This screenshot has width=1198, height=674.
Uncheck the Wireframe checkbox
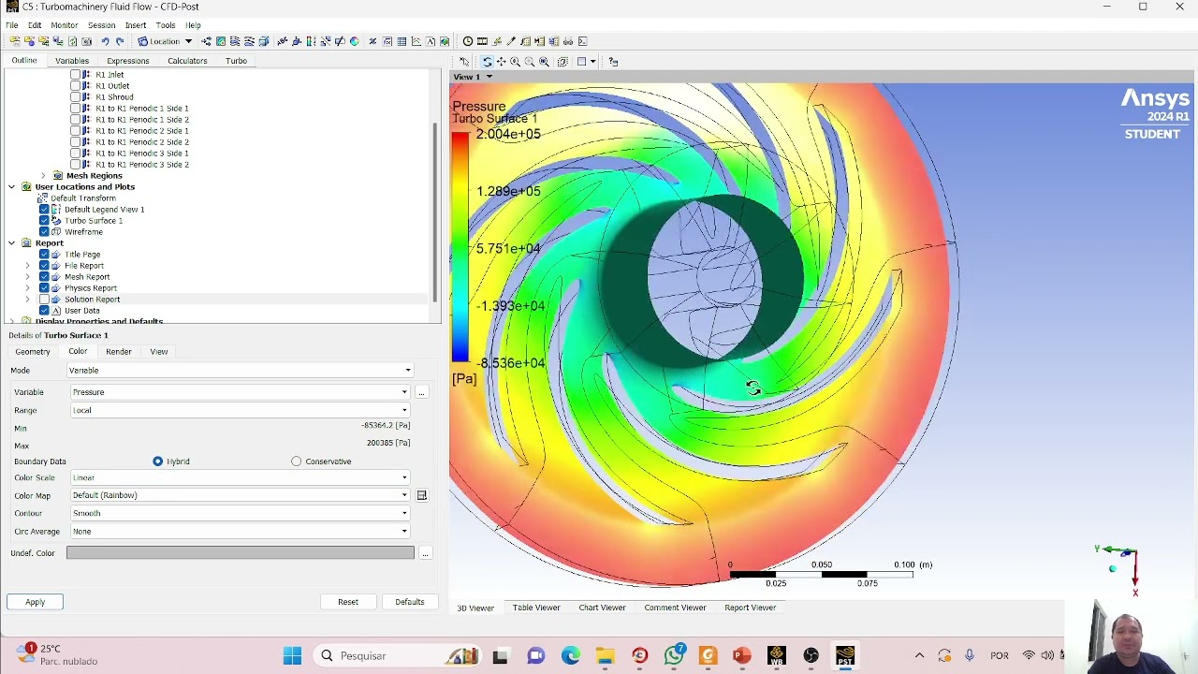coord(44,232)
